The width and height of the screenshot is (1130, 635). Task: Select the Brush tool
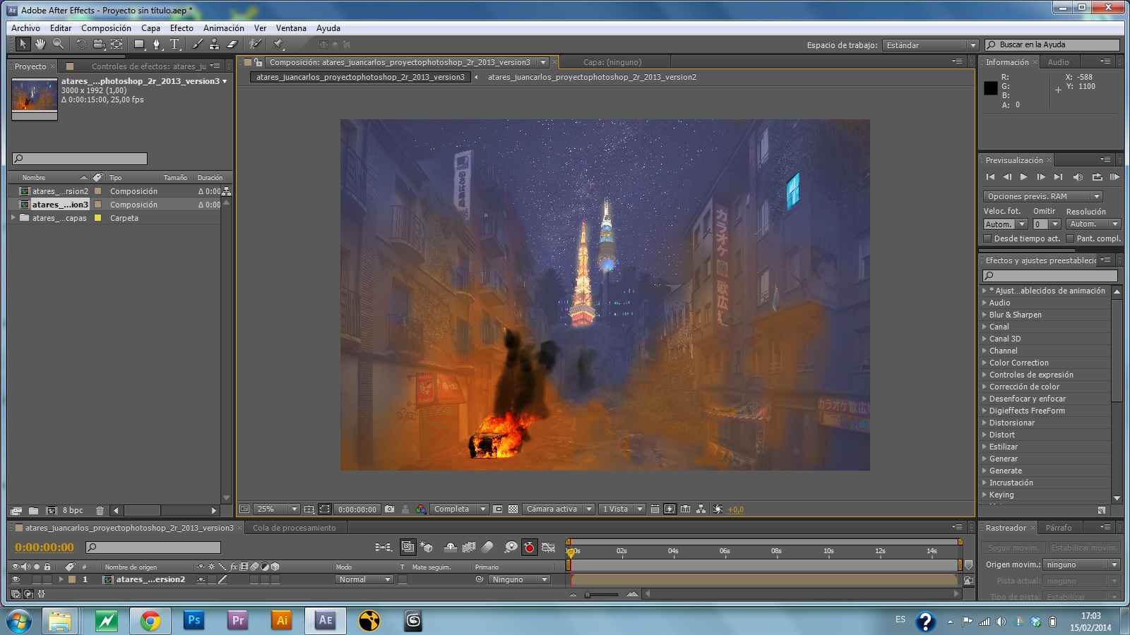197,44
